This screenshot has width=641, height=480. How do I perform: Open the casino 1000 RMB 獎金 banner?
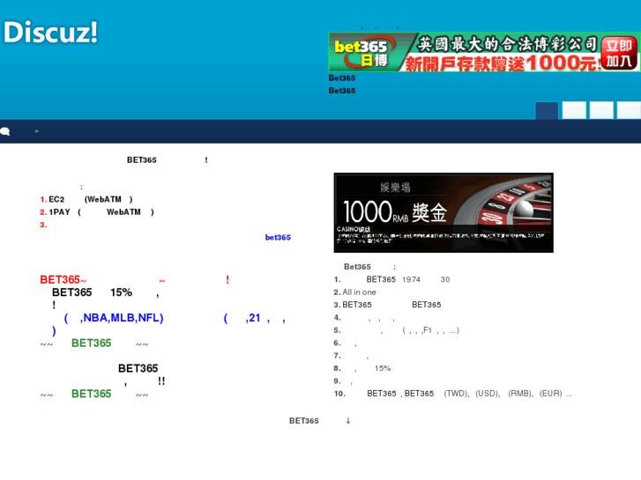pos(443,212)
